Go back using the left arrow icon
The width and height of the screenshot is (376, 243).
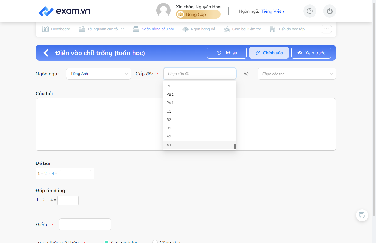pyautogui.click(x=46, y=53)
